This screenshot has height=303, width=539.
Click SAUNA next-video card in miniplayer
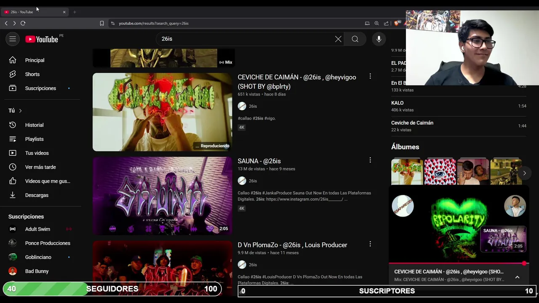coord(503,239)
